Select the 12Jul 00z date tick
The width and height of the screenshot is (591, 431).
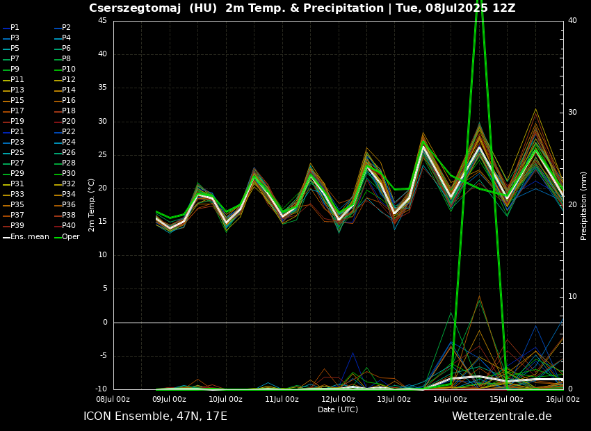[338, 399]
